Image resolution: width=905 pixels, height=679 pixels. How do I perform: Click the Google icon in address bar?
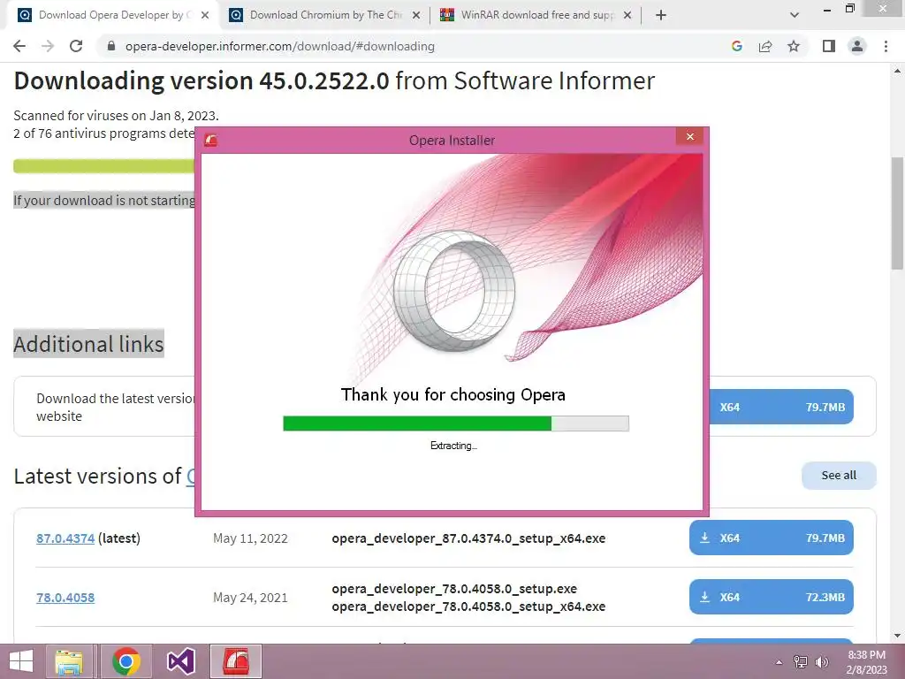coord(736,46)
